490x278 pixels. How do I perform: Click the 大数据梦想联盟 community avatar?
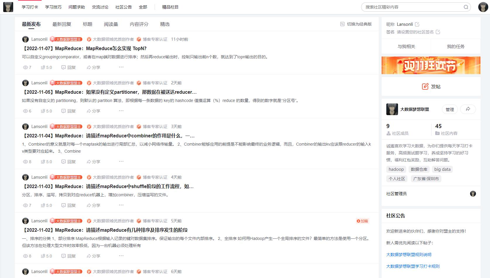[392, 109]
